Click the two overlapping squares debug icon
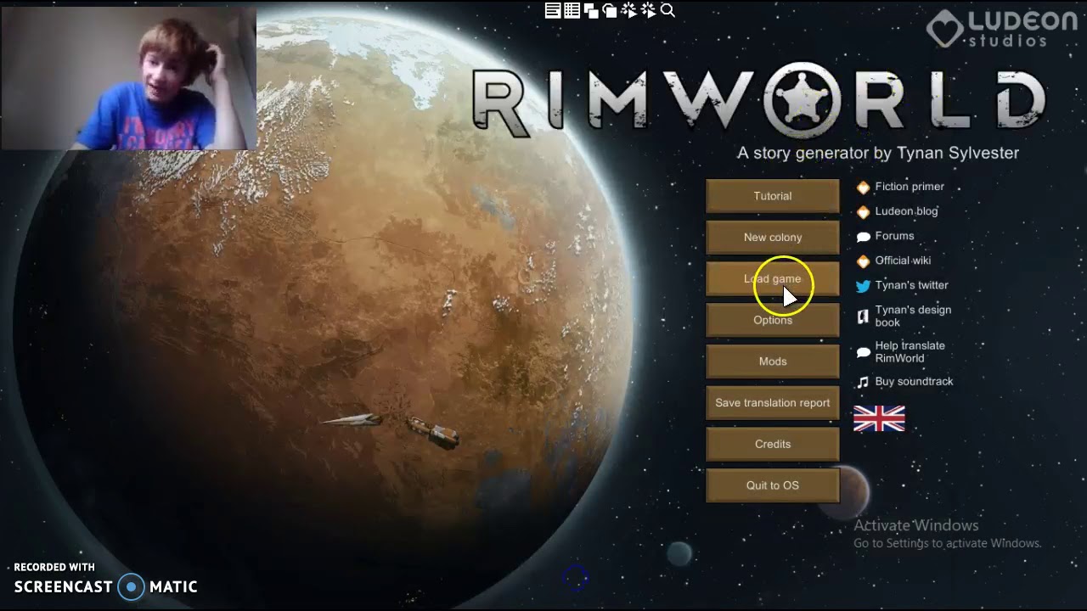Viewport: 1087px width, 611px height. pyautogui.click(x=590, y=10)
